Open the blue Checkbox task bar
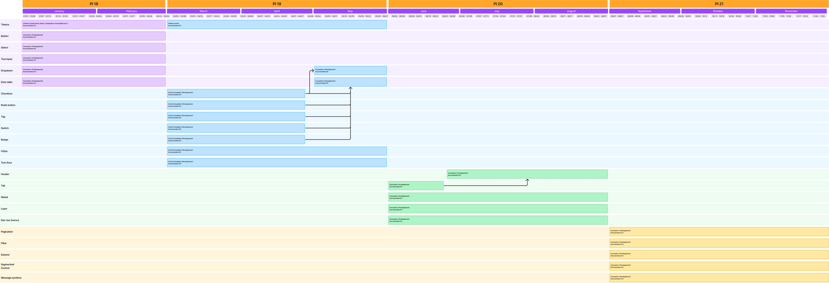Screen dimensions: 829x283 236,94
